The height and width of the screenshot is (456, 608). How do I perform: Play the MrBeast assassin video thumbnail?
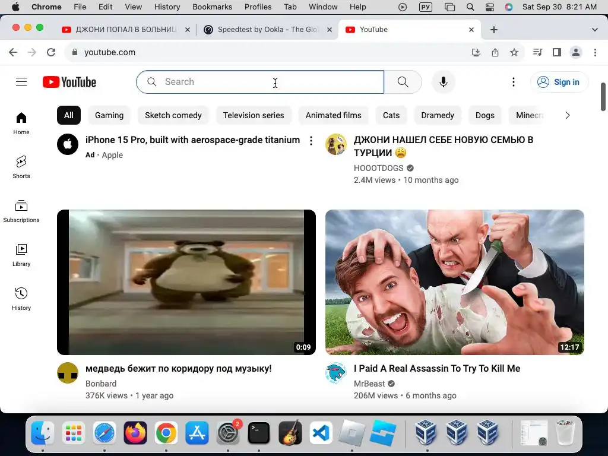tap(454, 282)
